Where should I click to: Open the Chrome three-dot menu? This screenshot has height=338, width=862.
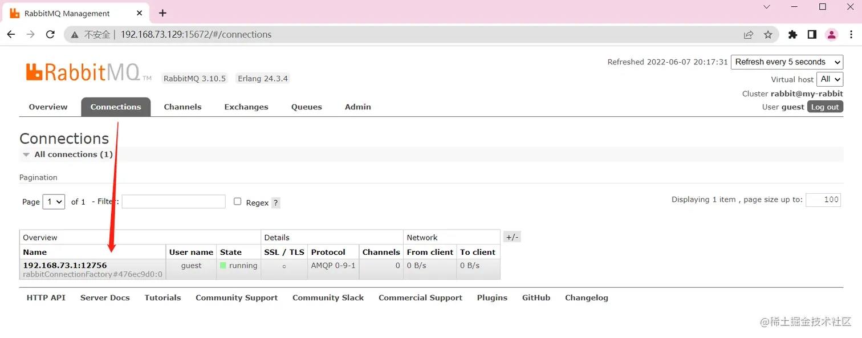pyautogui.click(x=851, y=35)
